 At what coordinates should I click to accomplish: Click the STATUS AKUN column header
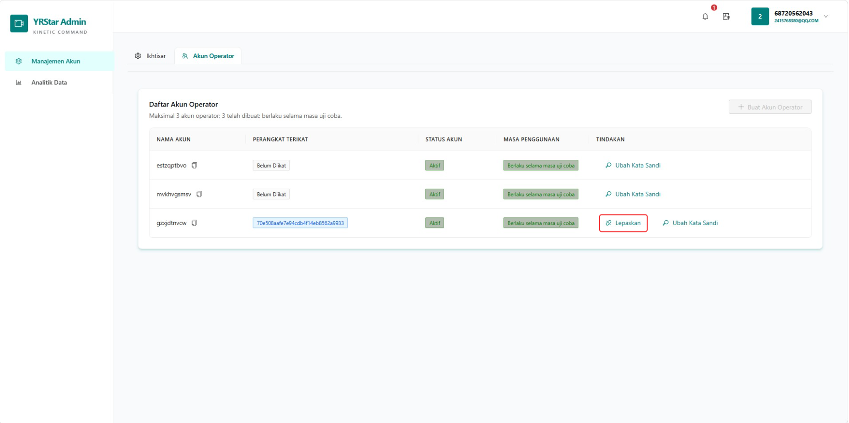(444, 139)
